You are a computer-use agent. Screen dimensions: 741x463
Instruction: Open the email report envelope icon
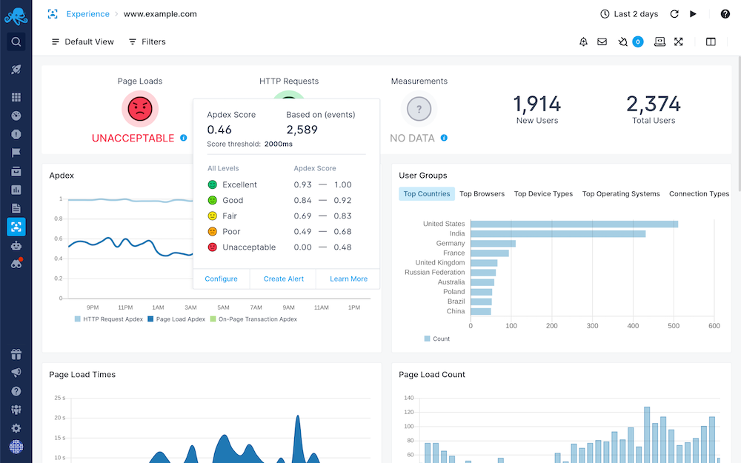(602, 42)
